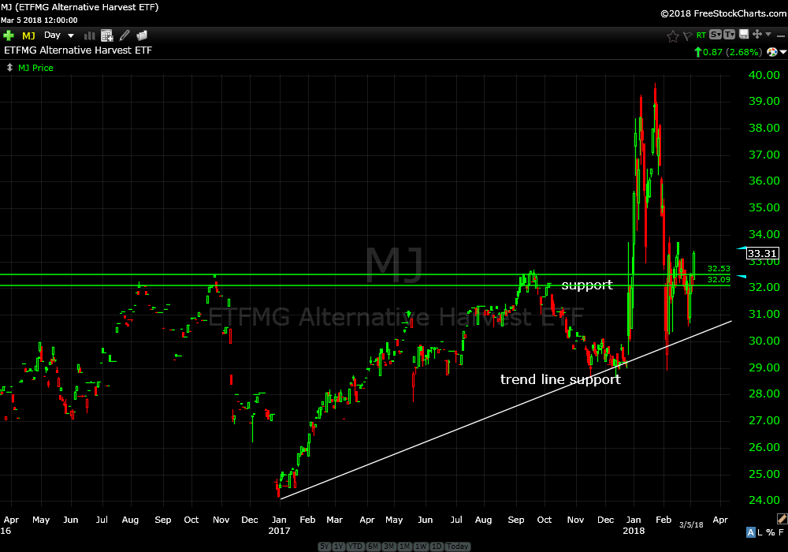Expand the T dropdown button
The height and width of the screenshot is (552, 788).
pyautogui.click(x=729, y=35)
